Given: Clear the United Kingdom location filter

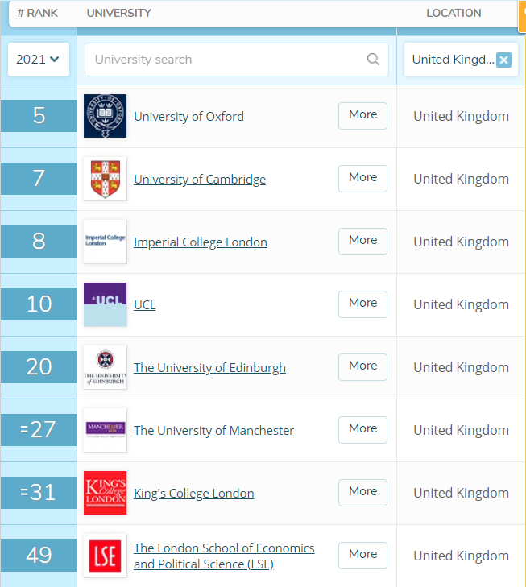Looking at the screenshot, I should [504, 60].
